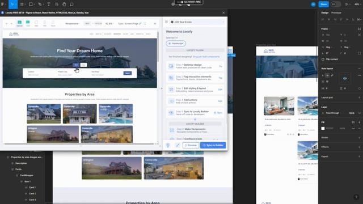Select the Text tool

49,4
